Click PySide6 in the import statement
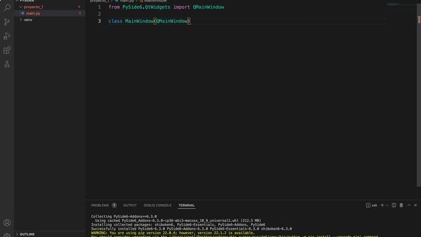The width and height of the screenshot is (421, 237). (x=132, y=7)
